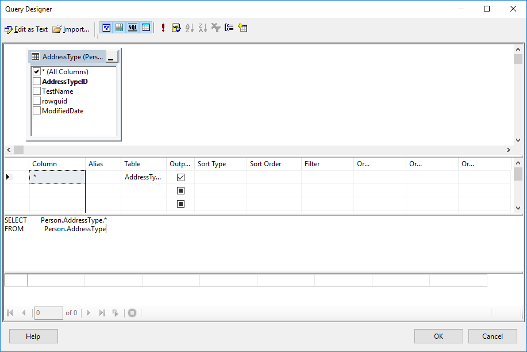Toggle the diagram pane view icon
The width and height of the screenshot is (527, 352).
[106, 28]
